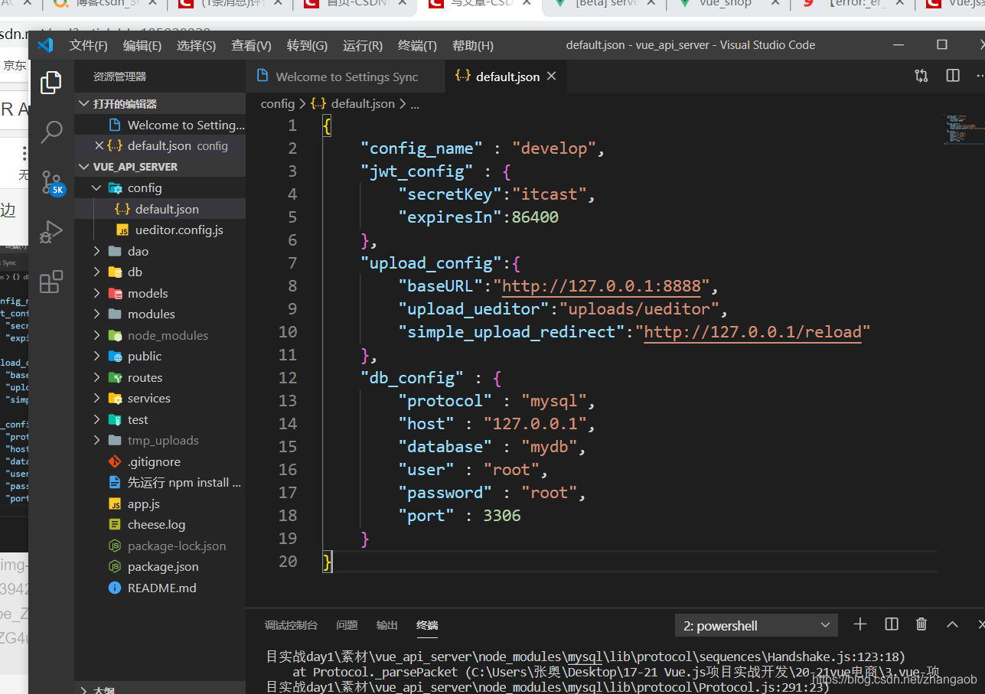The height and width of the screenshot is (694, 985).
Task: Open the 文件(F) menu
Action: pyautogui.click(x=88, y=45)
